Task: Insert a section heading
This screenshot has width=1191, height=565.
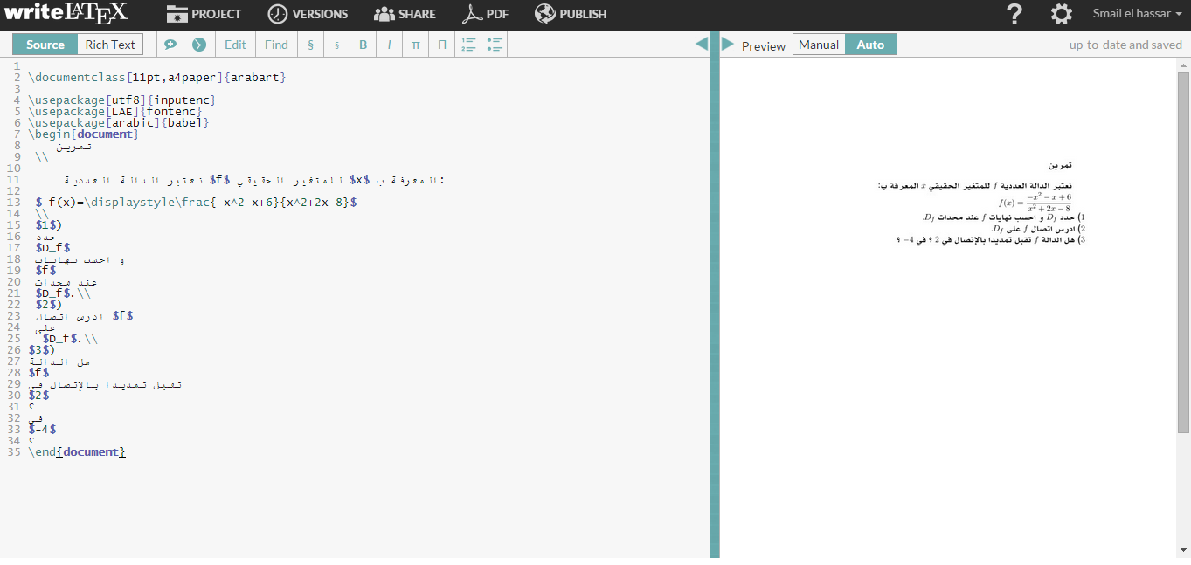Action: (x=310, y=44)
